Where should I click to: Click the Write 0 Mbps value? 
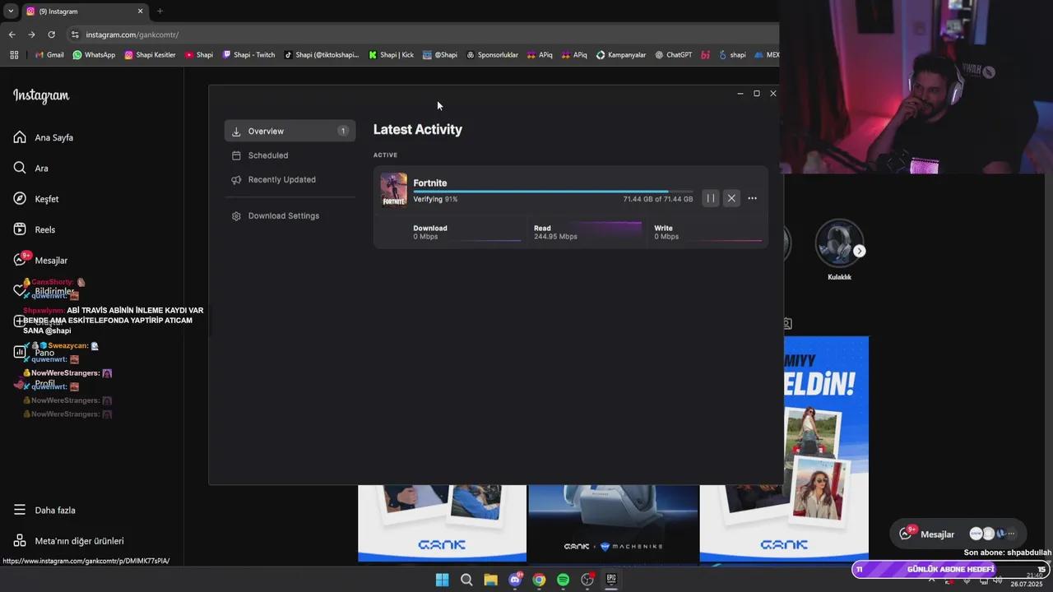click(666, 237)
